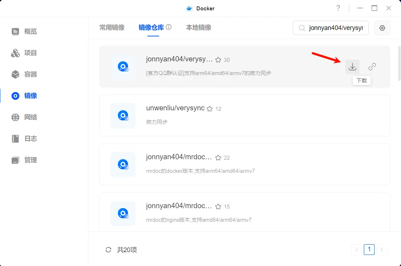Click the search magnifier icon
The width and height of the screenshot is (401, 266).
pos(302,28)
